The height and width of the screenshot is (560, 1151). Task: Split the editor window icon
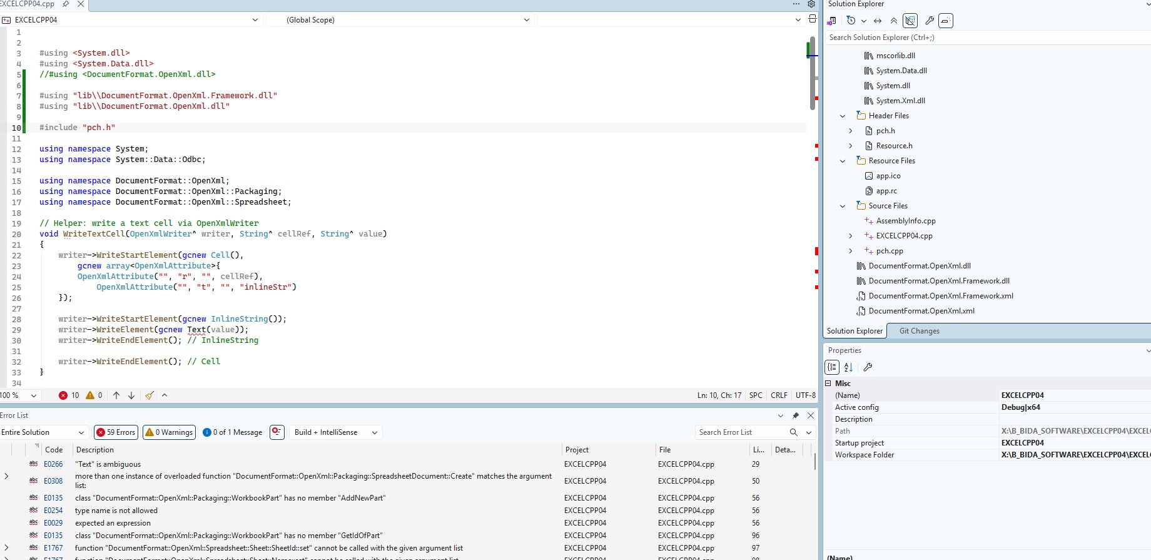point(812,19)
